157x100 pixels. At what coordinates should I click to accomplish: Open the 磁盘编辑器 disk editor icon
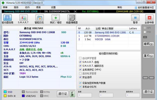click(x=72, y=18)
